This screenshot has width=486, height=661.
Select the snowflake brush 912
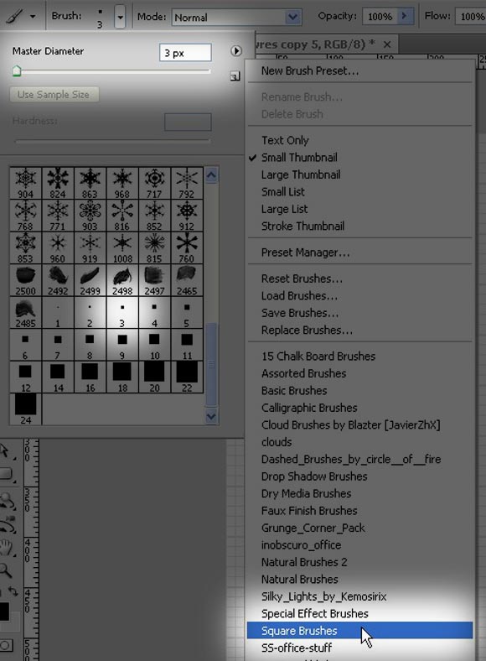point(187,216)
